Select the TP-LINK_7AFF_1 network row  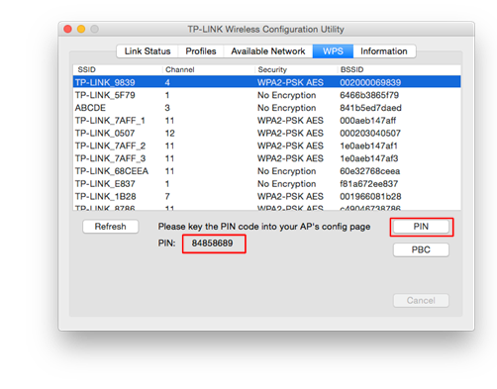tap(266, 121)
